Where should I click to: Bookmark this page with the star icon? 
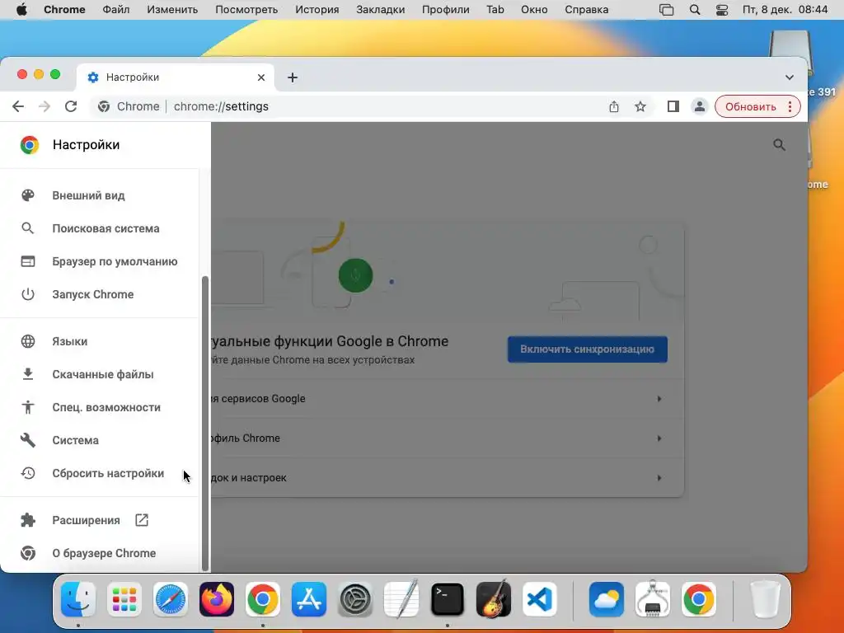pos(640,106)
